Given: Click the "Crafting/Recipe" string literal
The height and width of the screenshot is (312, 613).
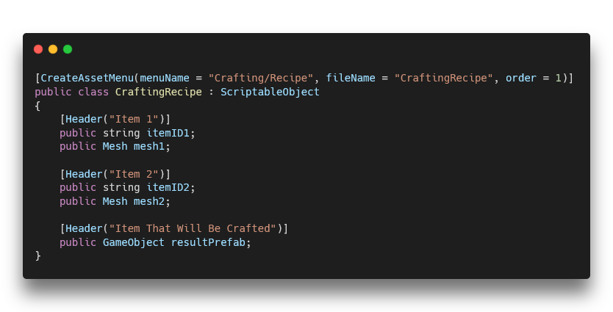Looking at the screenshot, I should coord(261,78).
